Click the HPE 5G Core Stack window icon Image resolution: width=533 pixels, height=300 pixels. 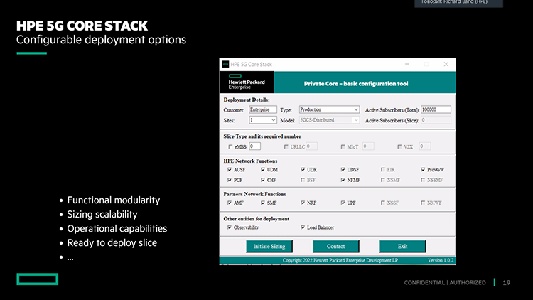coord(225,64)
